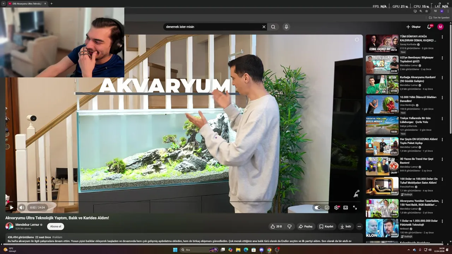The image size is (452, 254).
Task: Open options for 3D Yazıcı video
Action: 442,159
